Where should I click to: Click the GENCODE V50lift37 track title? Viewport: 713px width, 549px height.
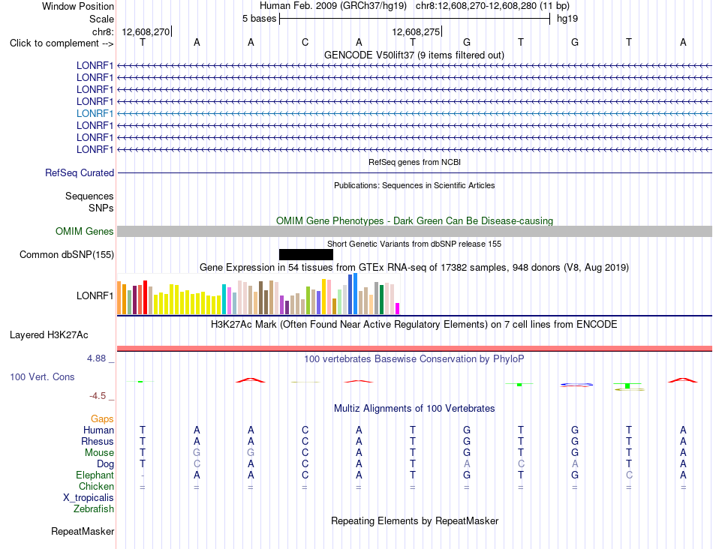pos(414,55)
